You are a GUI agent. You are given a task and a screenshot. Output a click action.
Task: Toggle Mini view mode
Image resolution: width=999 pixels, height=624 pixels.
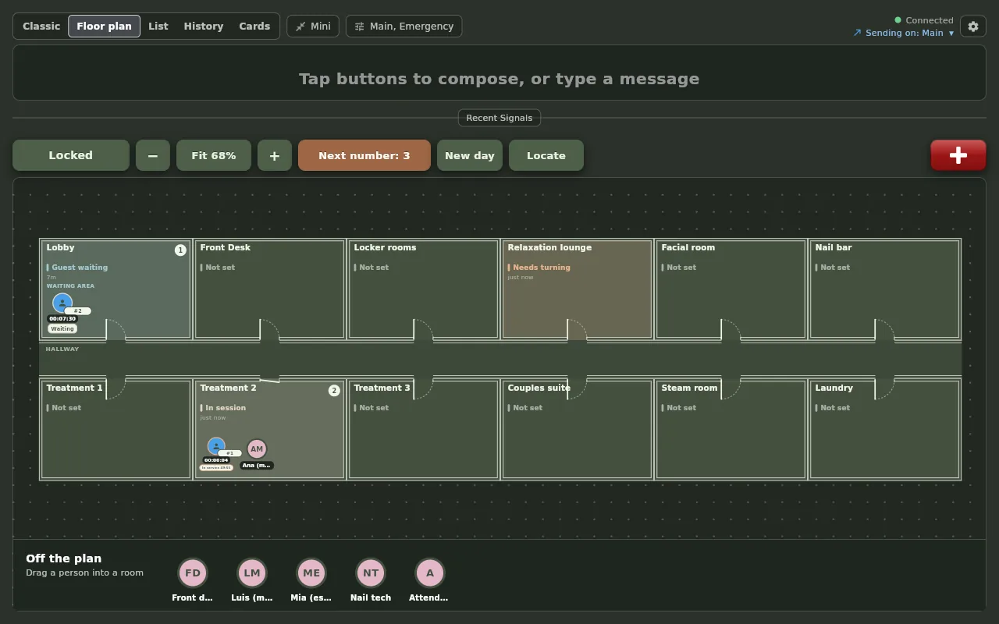[313, 27]
